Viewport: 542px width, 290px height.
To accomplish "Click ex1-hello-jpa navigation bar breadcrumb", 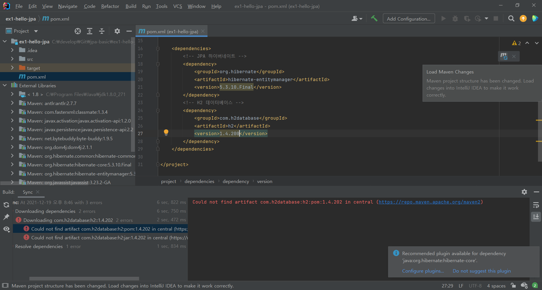I will [x=21, y=19].
